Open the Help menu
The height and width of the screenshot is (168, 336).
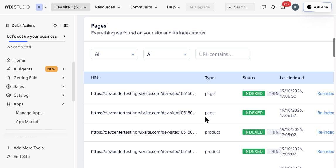coord(173,7)
